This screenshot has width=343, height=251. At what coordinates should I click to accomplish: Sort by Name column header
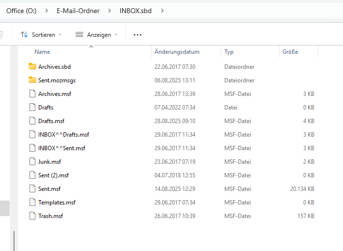click(42, 52)
